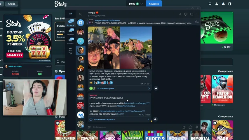
Task: Select Personal chats folder tab
Action: click(70, 32)
